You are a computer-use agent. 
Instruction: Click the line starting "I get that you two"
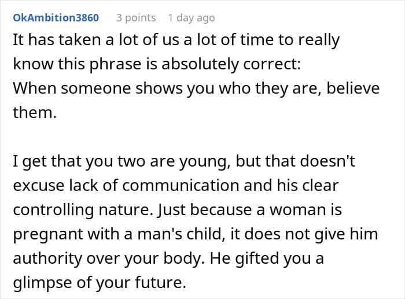point(183,161)
